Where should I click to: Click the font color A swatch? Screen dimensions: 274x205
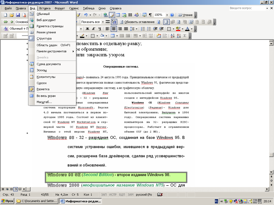[187, 29]
